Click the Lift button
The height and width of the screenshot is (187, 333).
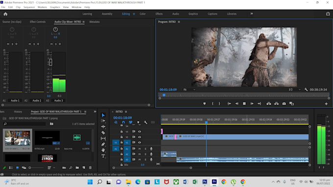[269, 104]
